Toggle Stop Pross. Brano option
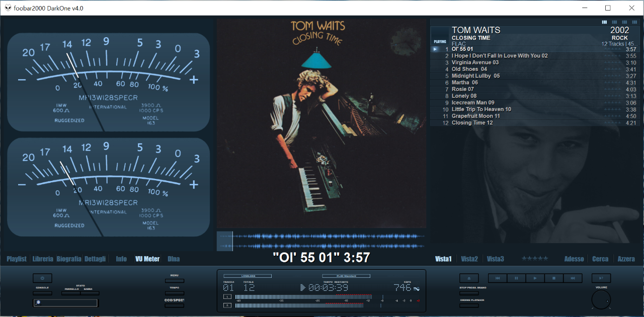The image size is (644, 317). pos(469,293)
